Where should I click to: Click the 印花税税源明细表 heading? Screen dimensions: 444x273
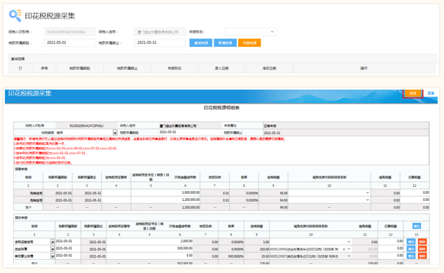tap(221, 108)
